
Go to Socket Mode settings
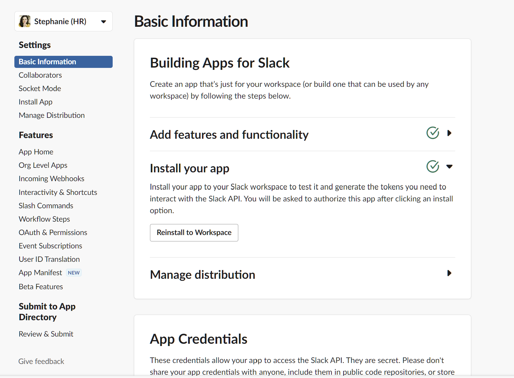pyautogui.click(x=40, y=88)
